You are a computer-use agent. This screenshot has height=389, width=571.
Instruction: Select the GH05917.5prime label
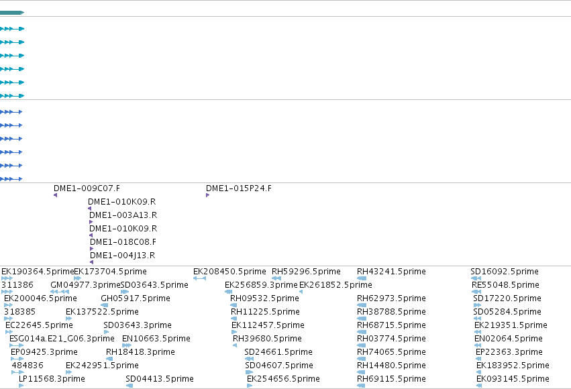click(136, 298)
